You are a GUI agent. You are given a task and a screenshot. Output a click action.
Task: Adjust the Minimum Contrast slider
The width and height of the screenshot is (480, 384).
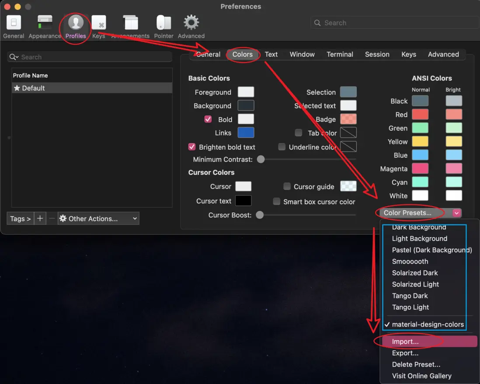point(261,159)
